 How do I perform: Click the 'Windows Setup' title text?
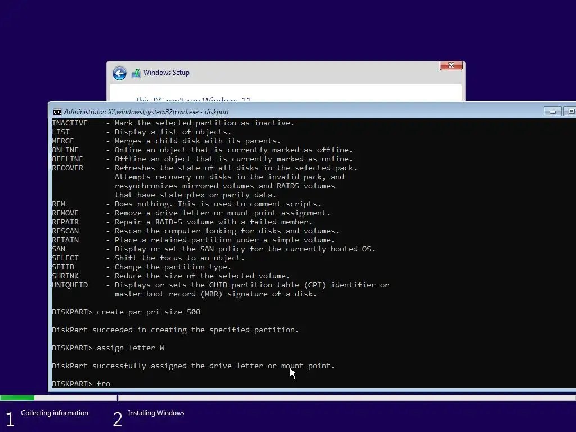(x=166, y=73)
